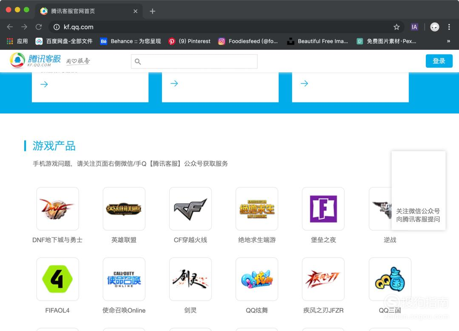Click the arrow in the first white card
The width and height of the screenshot is (459, 331).
[44, 84]
